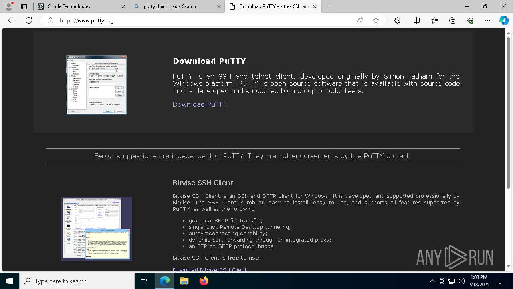
Task: Open the clock showing 1:08 PM
Action: [x=479, y=281]
